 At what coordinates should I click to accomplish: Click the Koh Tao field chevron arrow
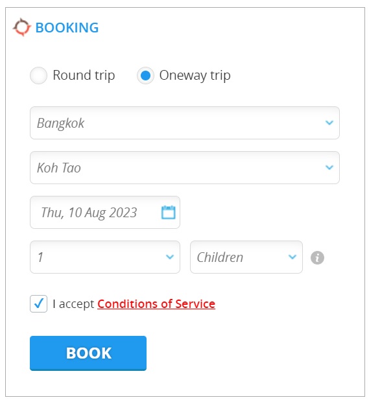click(329, 167)
